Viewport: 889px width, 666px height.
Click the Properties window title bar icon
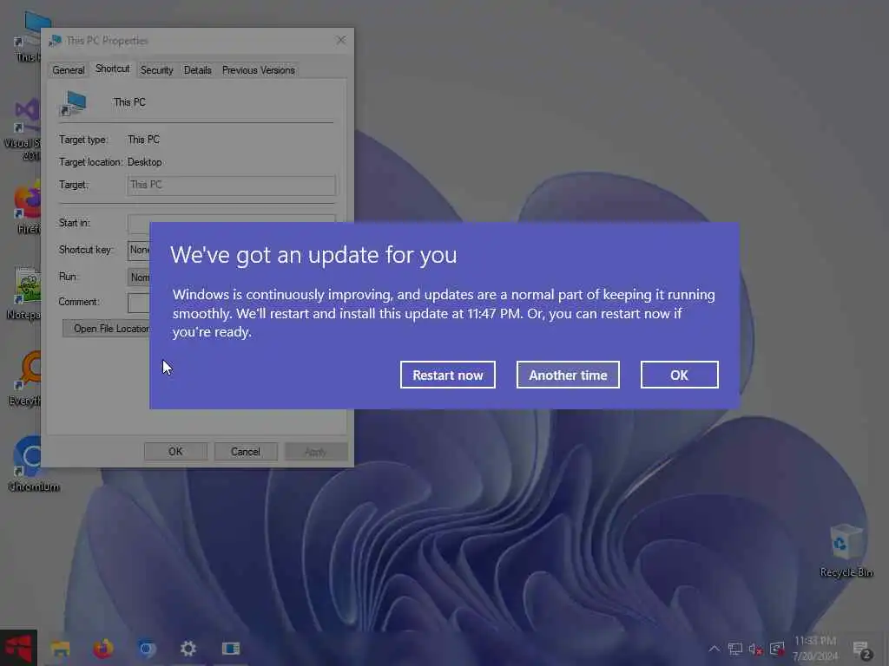coord(55,41)
